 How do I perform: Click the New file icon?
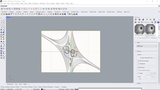tap(2, 14)
